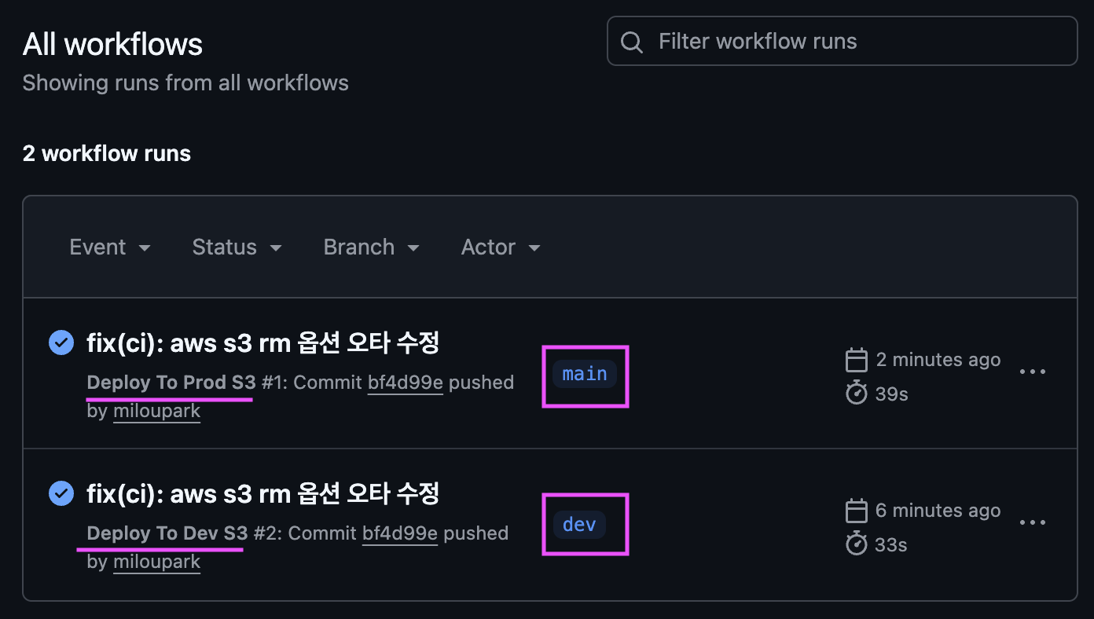Click the main branch label
This screenshot has width=1094, height=619.
point(585,374)
